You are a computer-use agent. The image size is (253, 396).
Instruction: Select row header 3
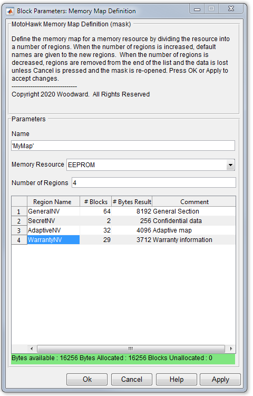(x=19, y=230)
